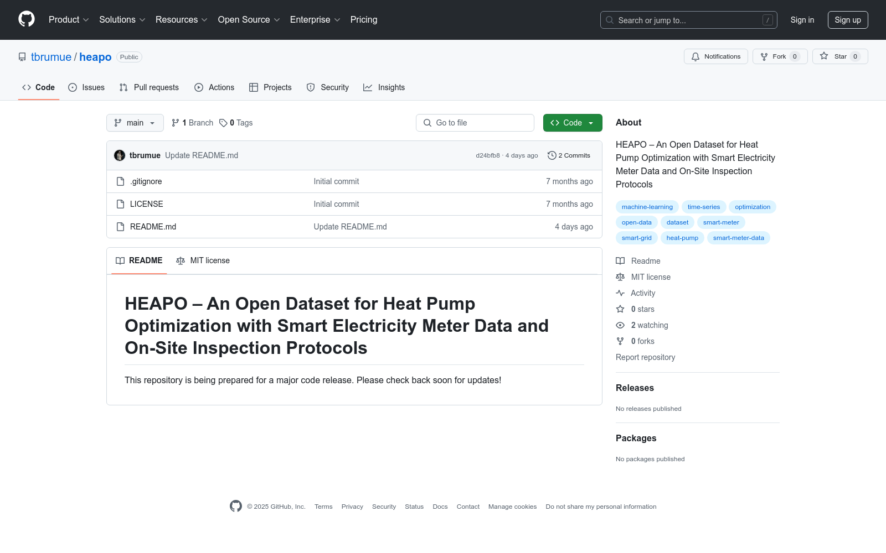The width and height of the screenshot is (886, 553).
Task: Open the Issues tab
Action: point(86,87)
